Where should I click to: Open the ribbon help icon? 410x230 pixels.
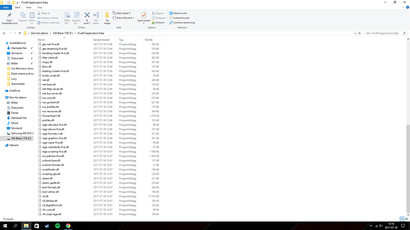(408, 7)
